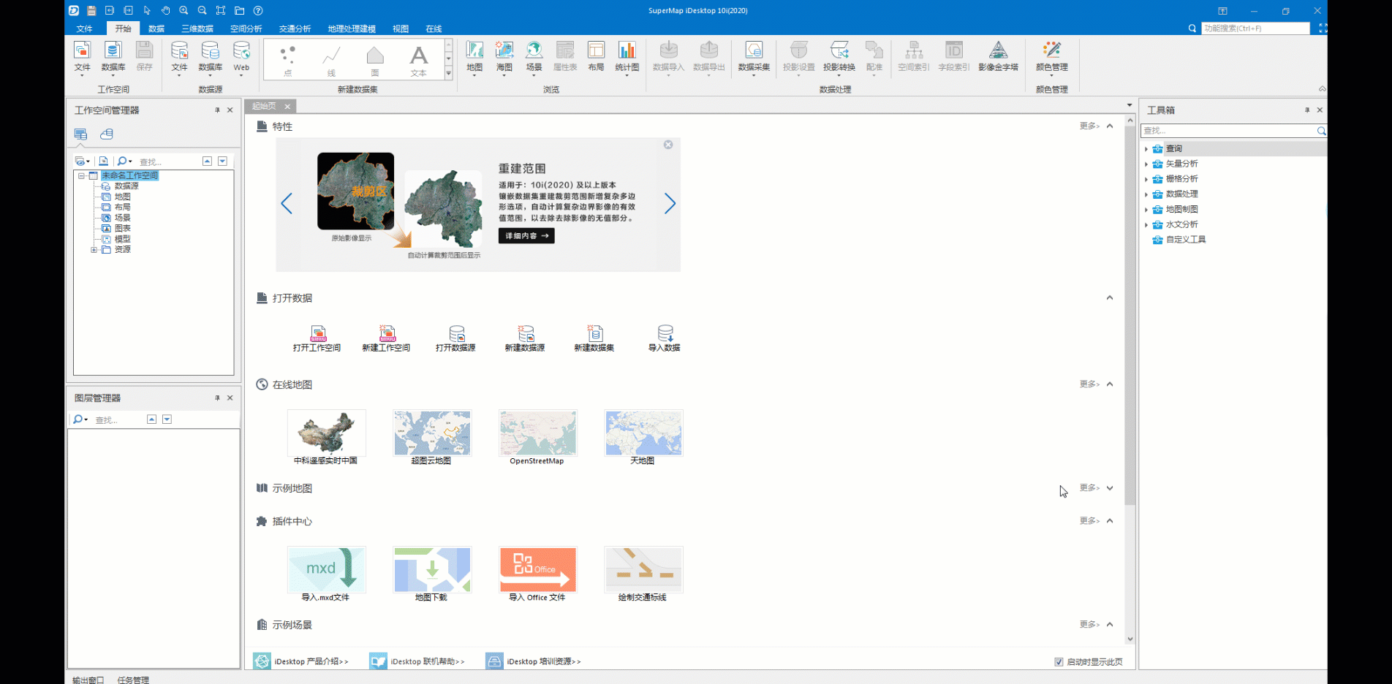Switch to the 三维数据 ribbon tab
The height and width of the screenshot is (684, 1392).
click(x=197, y=28)
